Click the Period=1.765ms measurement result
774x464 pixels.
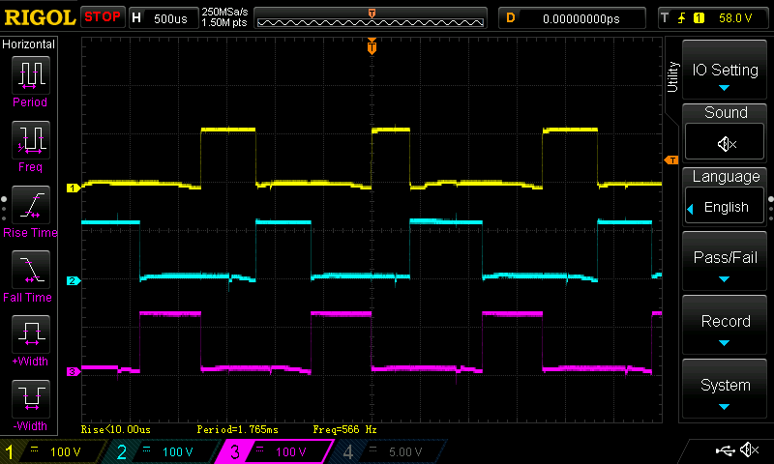click(x=237, y=429)
